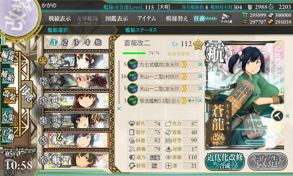This screenshot has height=176, width=293.
Task: Expand equipment list for 零式艦戦53型 slot
Action: pyautogui.click(x=184, y=101)
